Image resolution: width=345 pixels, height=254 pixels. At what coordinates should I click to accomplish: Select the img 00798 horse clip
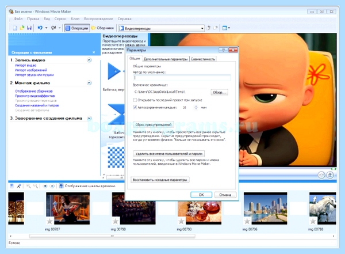(323, 208)
